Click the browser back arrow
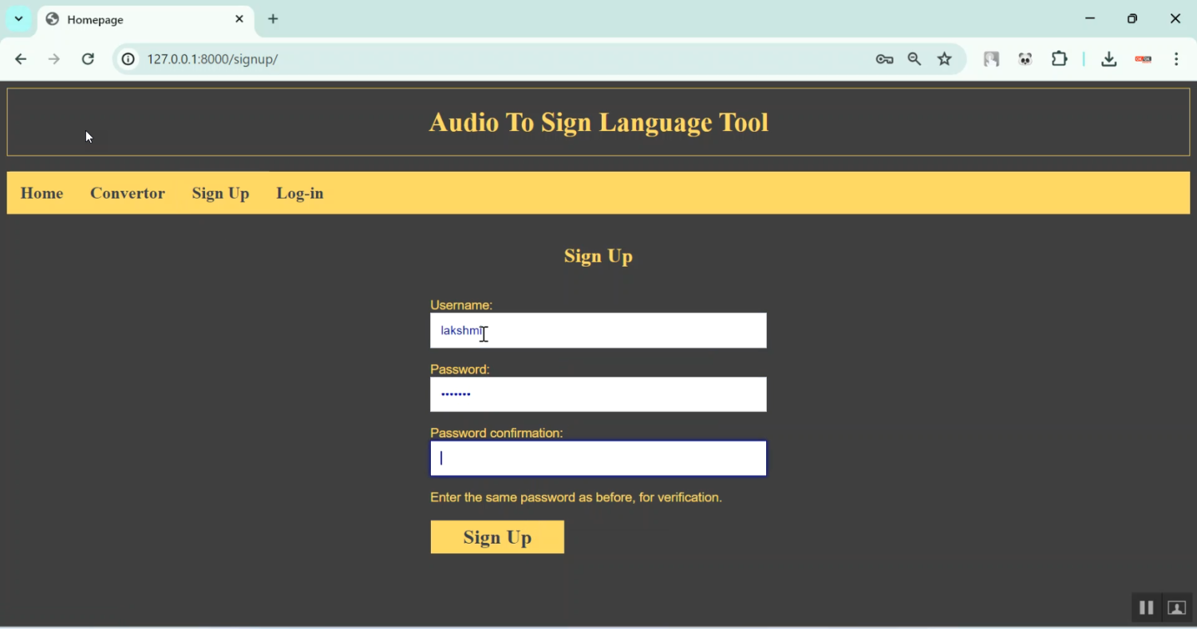 tap(21, 59)
